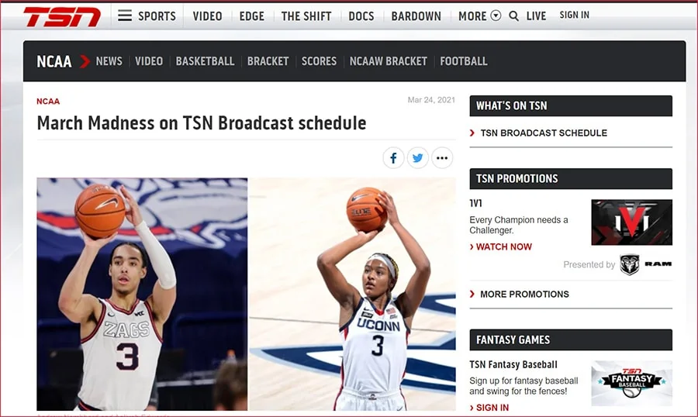Select the NEWS tab in NCAA bar

pyautogui.click(x=109, y=61)
